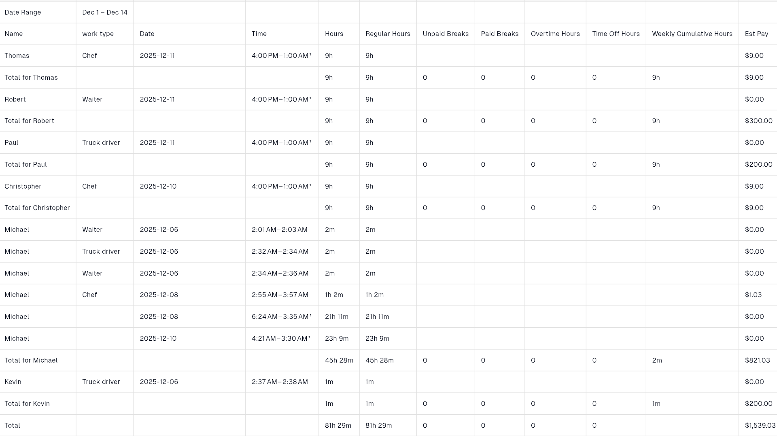Click the Paid Breaks column header
The image size is (777, 437).
(x=499, y=34)
